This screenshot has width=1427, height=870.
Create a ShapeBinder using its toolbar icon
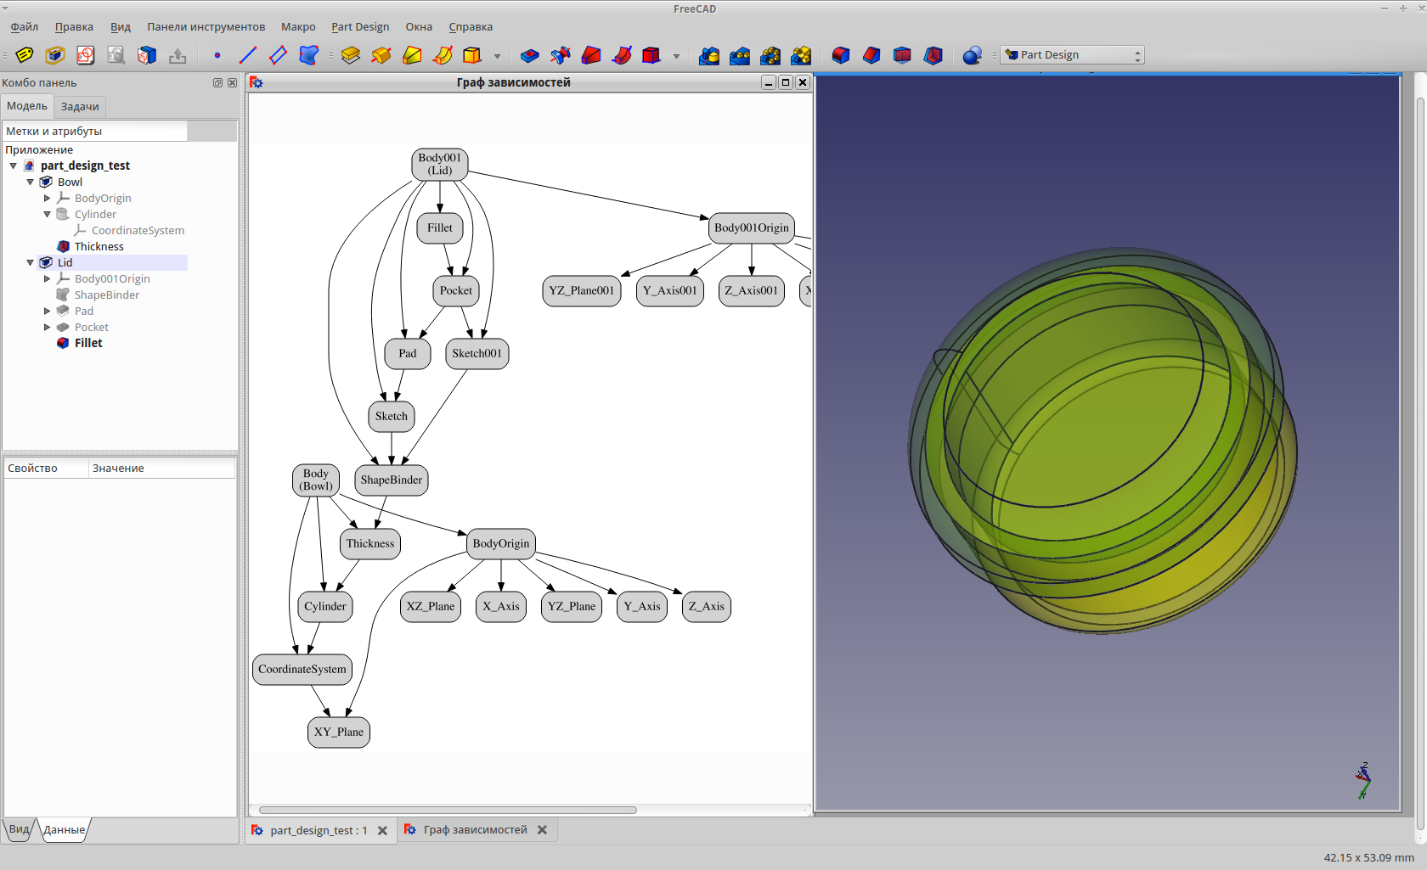click(308, 55)
